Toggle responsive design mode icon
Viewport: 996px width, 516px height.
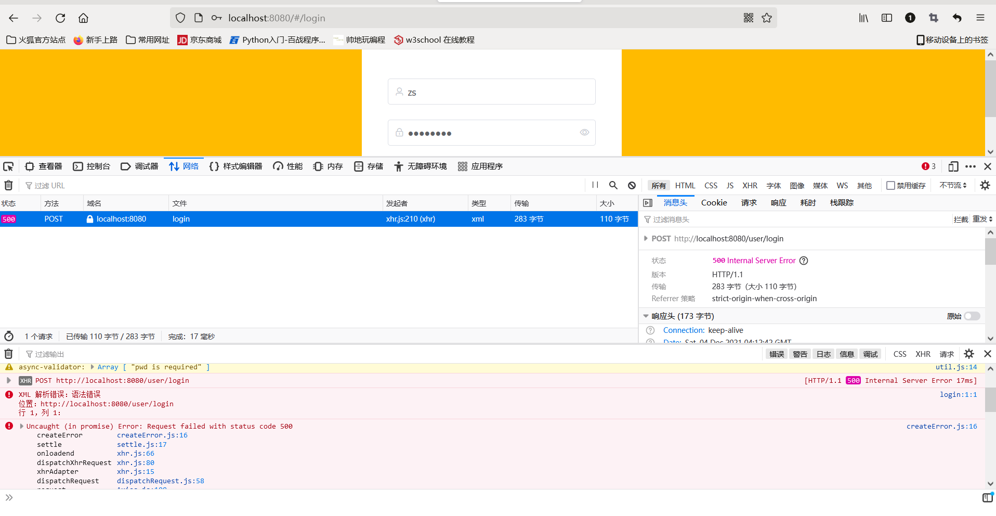point(953,166)
